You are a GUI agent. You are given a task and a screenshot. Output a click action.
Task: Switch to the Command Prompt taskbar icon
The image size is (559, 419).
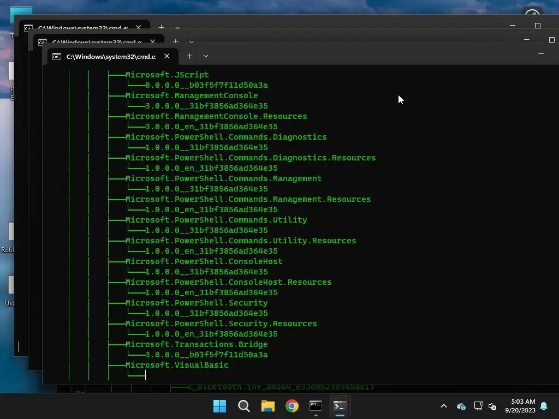click(316, 406)
